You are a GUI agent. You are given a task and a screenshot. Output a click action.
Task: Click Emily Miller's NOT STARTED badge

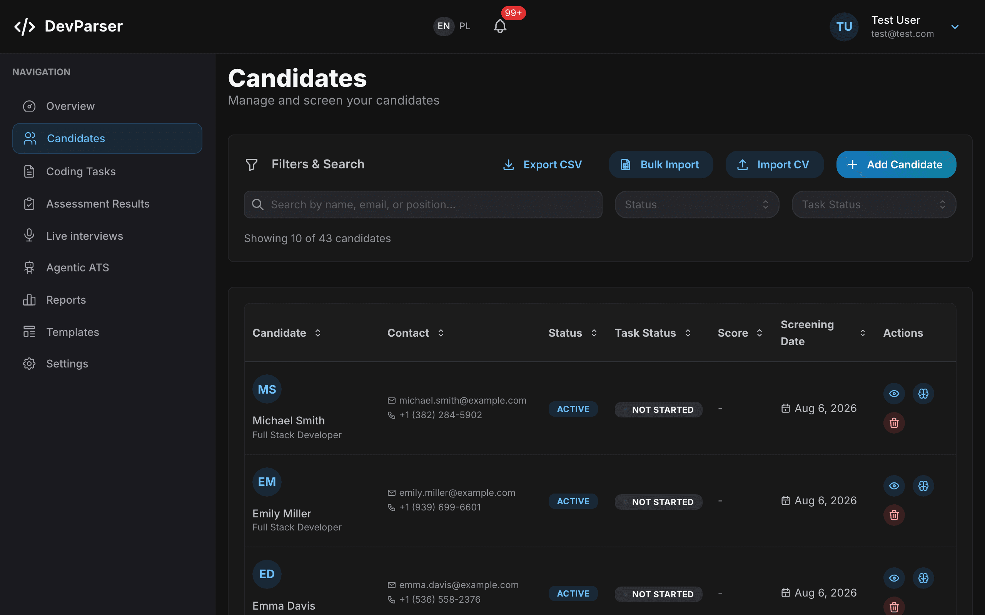tap(659, 502)
